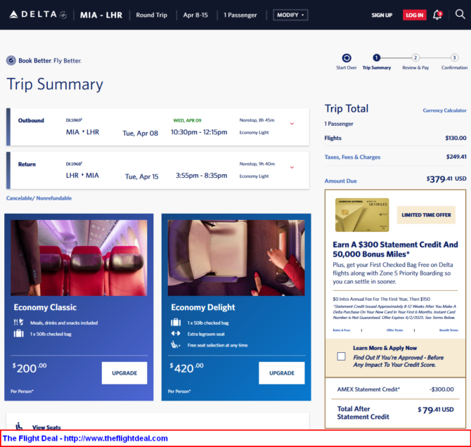Open the Cancelable/Nonrefundable link

coord(39,198)
